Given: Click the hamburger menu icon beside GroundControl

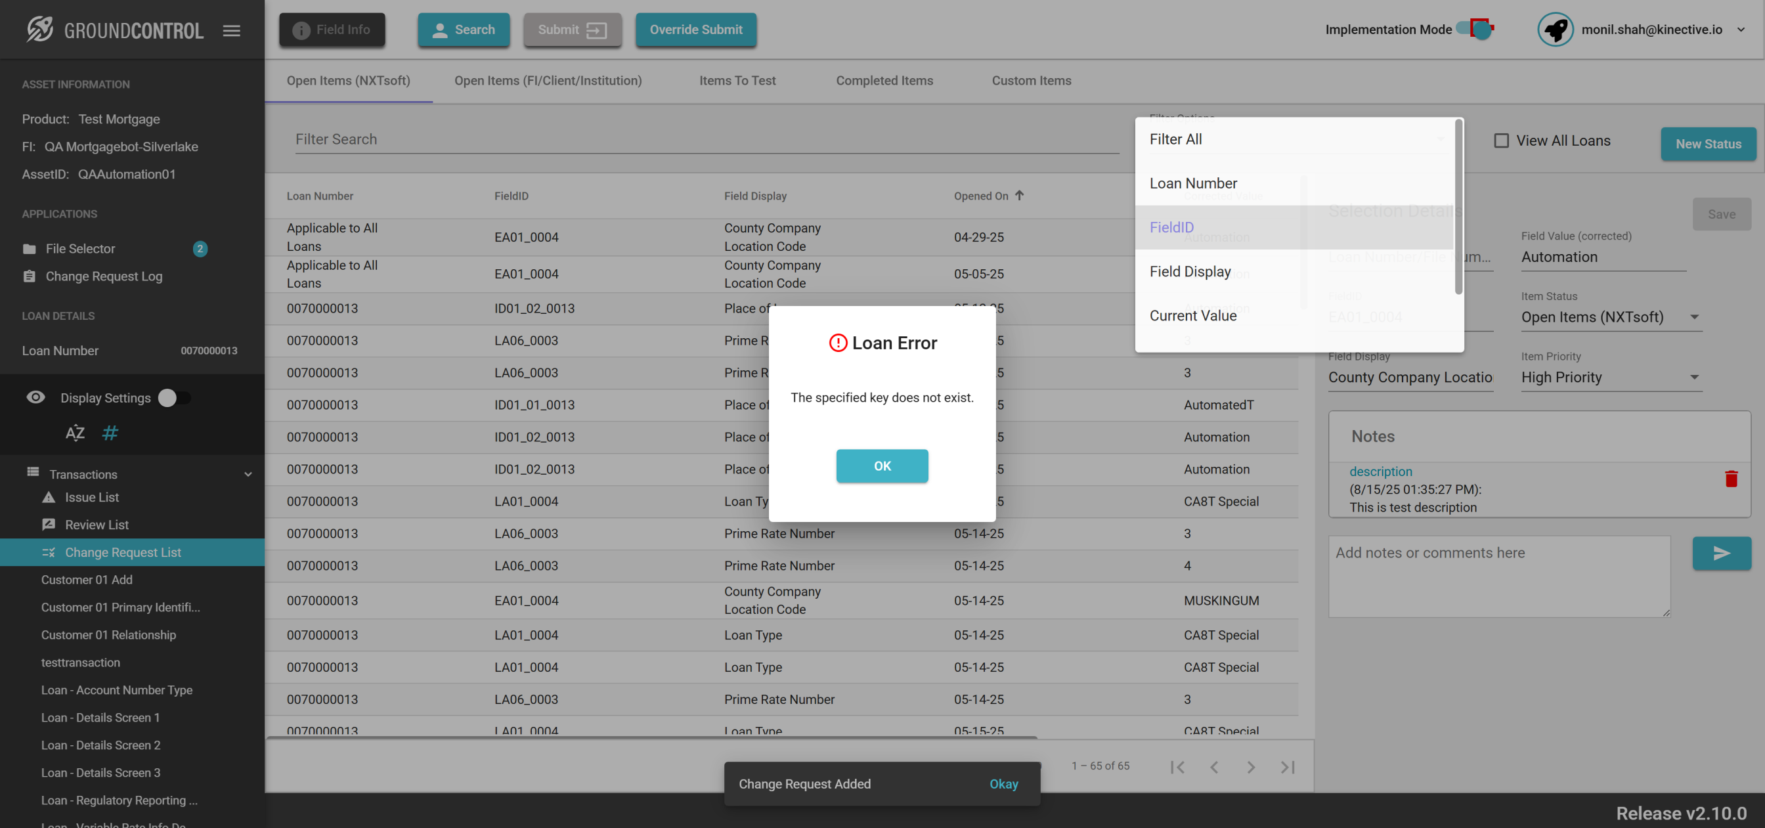Looking at the screenshot, I should click(x=231, y=30).
